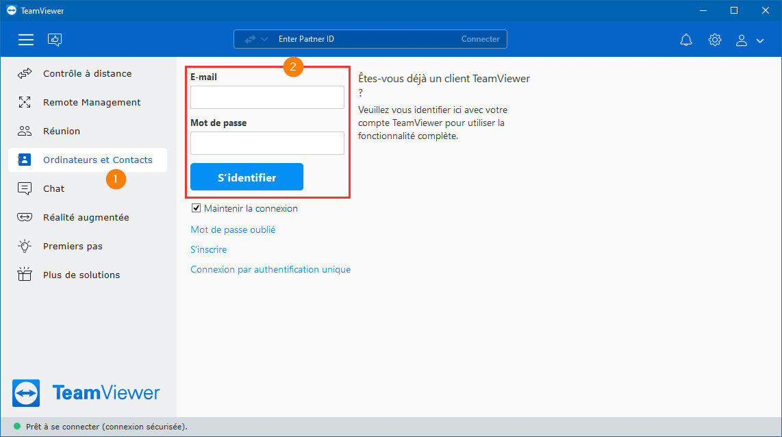Expand the account dropdown chevron

760,41
